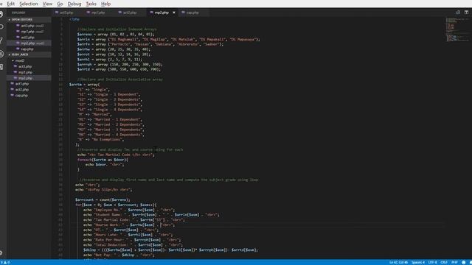Select cap.php in Open Editors
Image resolution: width=472 pixels, height=265 pixels.
[x=29, y=49]
